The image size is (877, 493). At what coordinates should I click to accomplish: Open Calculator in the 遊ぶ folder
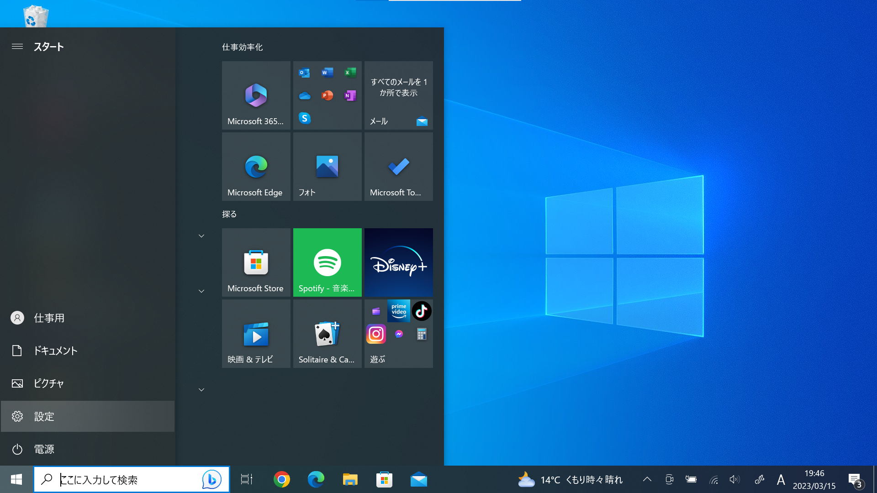[421, 334]
